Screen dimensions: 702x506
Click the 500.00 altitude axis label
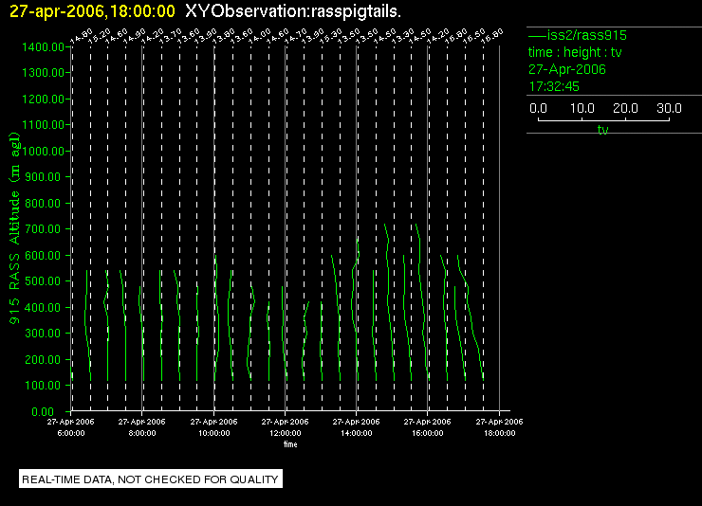(43, 281)
